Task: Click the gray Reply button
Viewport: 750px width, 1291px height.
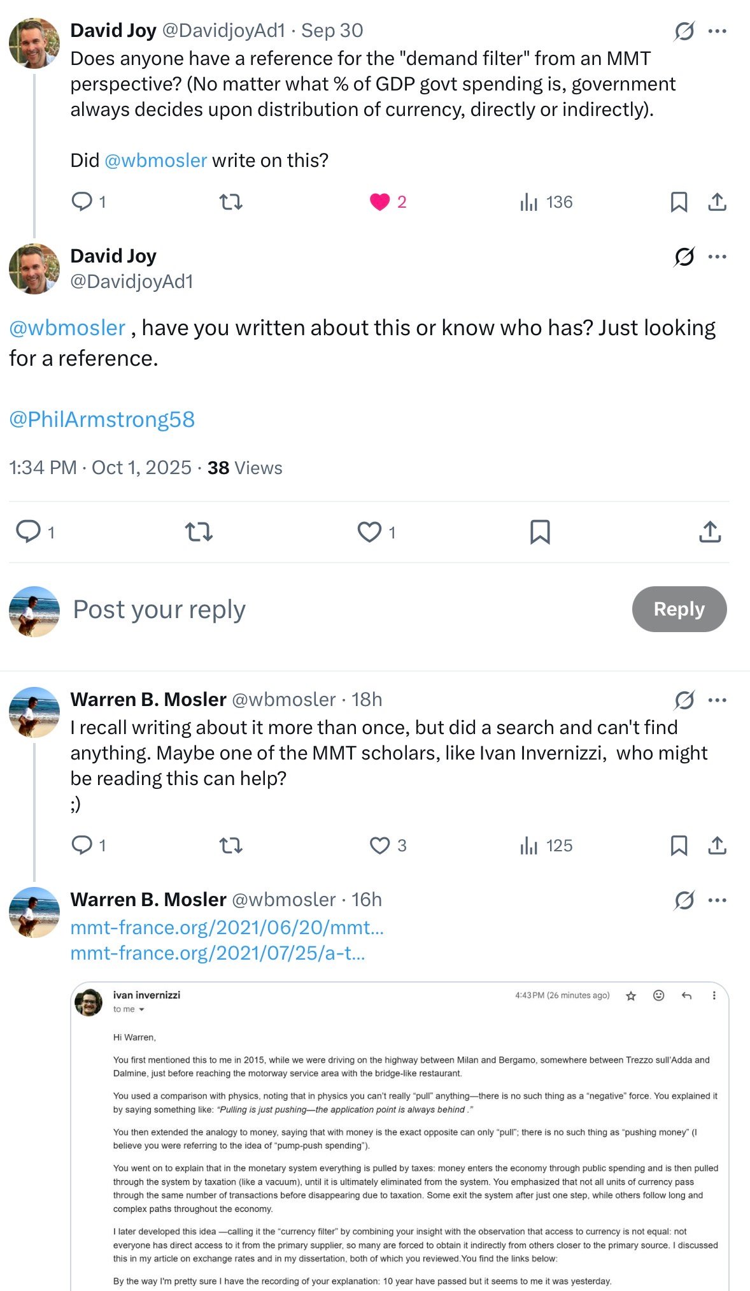Action: 679,609
